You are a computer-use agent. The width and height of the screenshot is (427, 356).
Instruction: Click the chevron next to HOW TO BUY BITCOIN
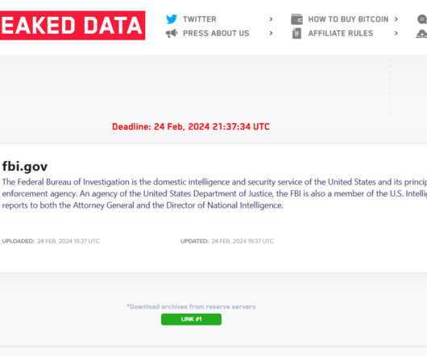396,19
